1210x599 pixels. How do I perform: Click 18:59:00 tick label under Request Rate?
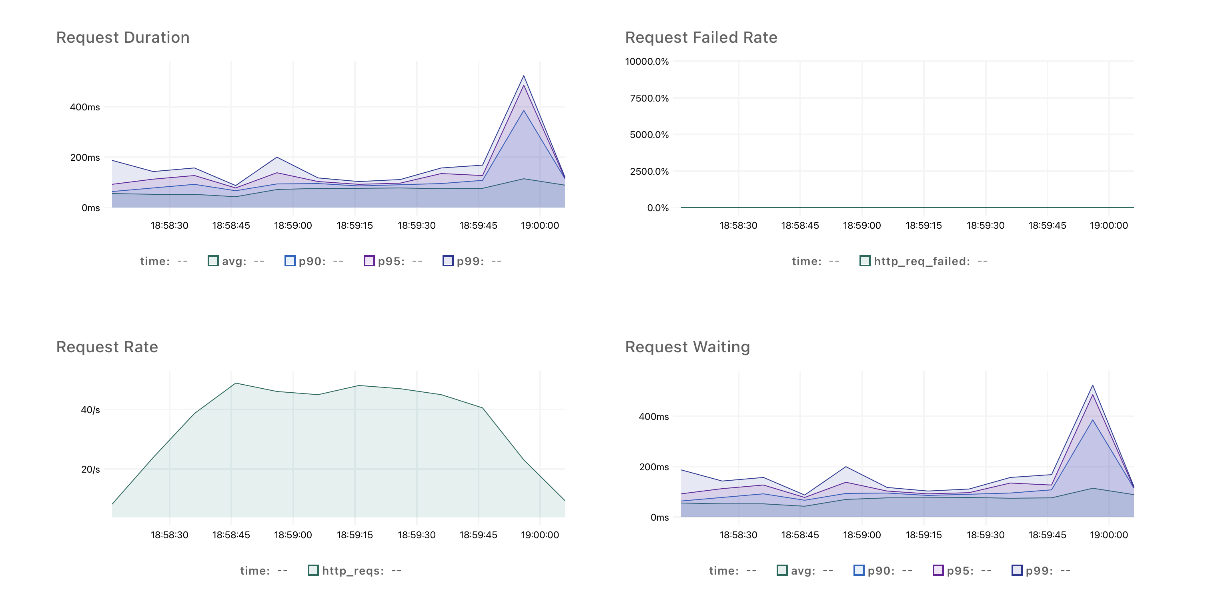tap(292, 535)
